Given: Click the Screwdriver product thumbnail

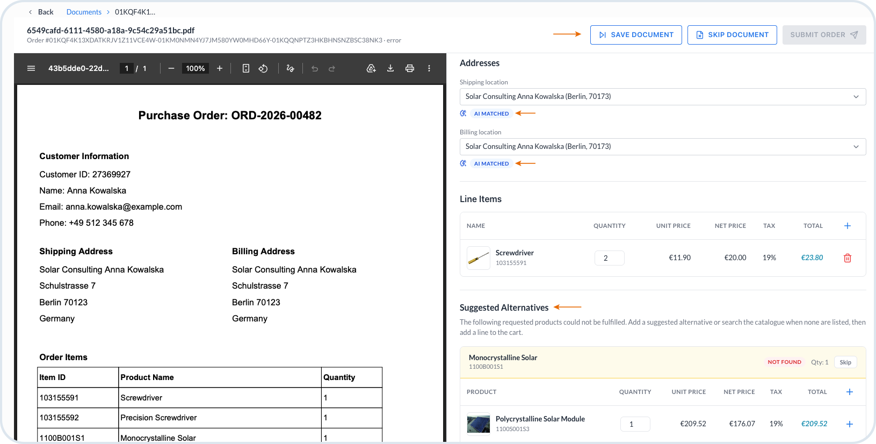Looking at the screenshot, I should tap(478, 258).
